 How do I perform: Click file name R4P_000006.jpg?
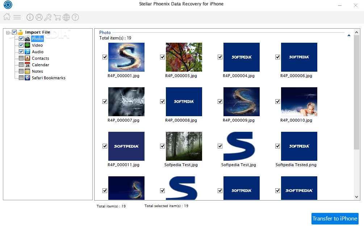coord(296,76)
